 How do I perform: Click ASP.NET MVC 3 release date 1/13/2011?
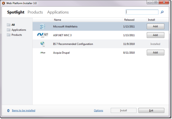[x=129, y=35]
